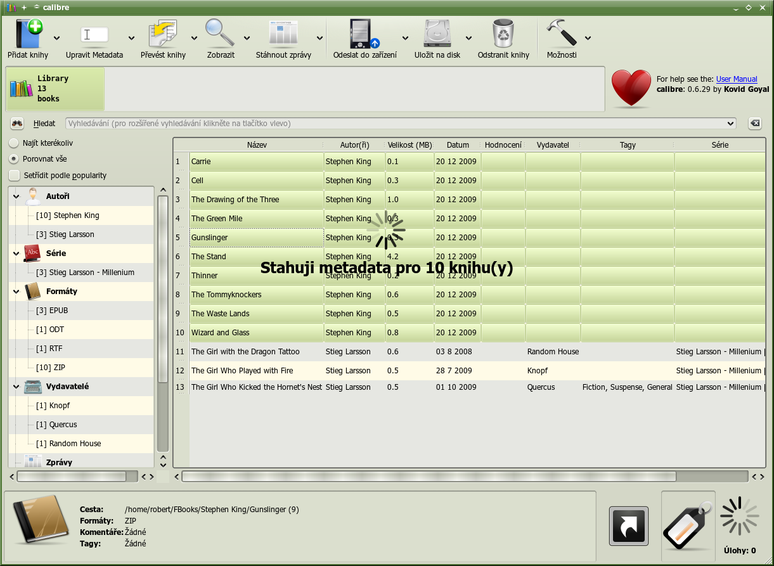
Task: Toggle Setřídit podle popularity checkbox
Action: click(14, 176)
